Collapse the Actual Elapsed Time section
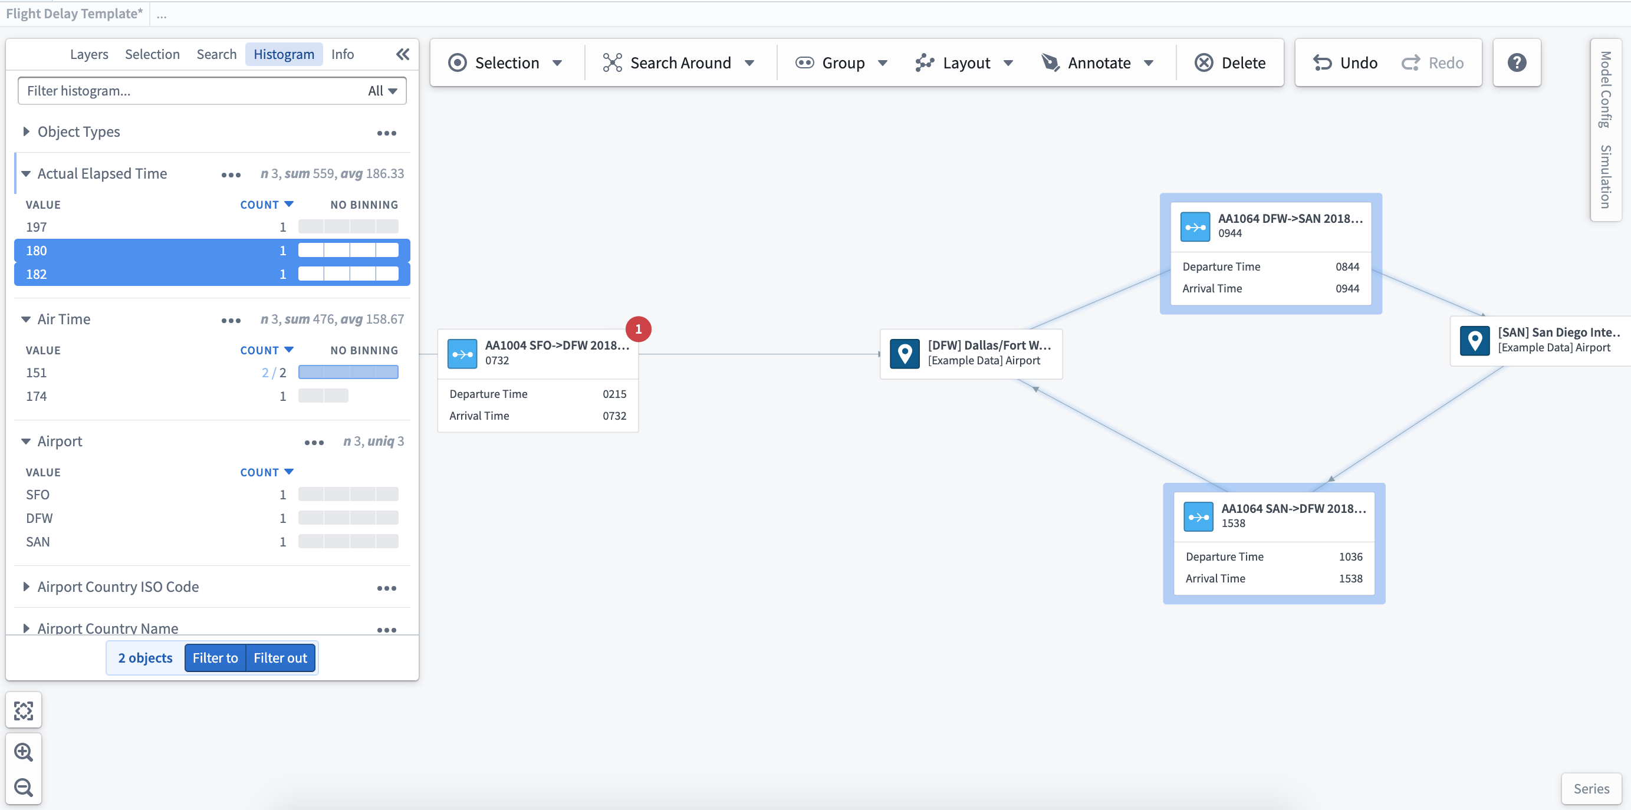1631x810 pixels. (26, 173)
